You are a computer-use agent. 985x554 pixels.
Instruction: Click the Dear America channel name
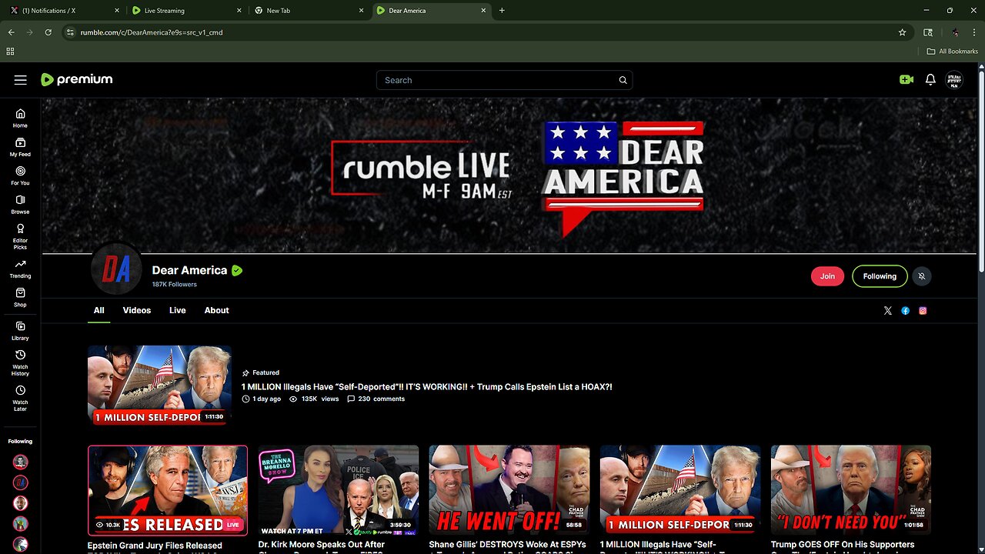point(189,270)
